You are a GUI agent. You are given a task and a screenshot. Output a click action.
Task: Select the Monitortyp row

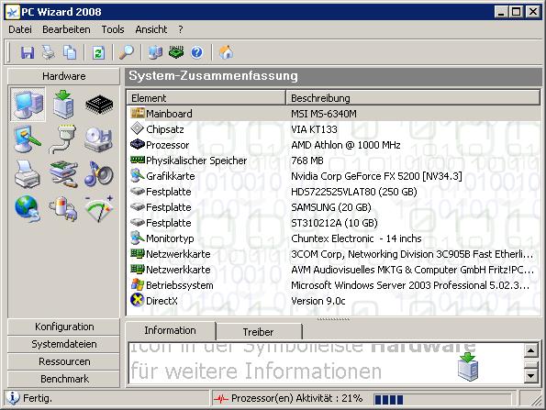(x=334, y=238)
